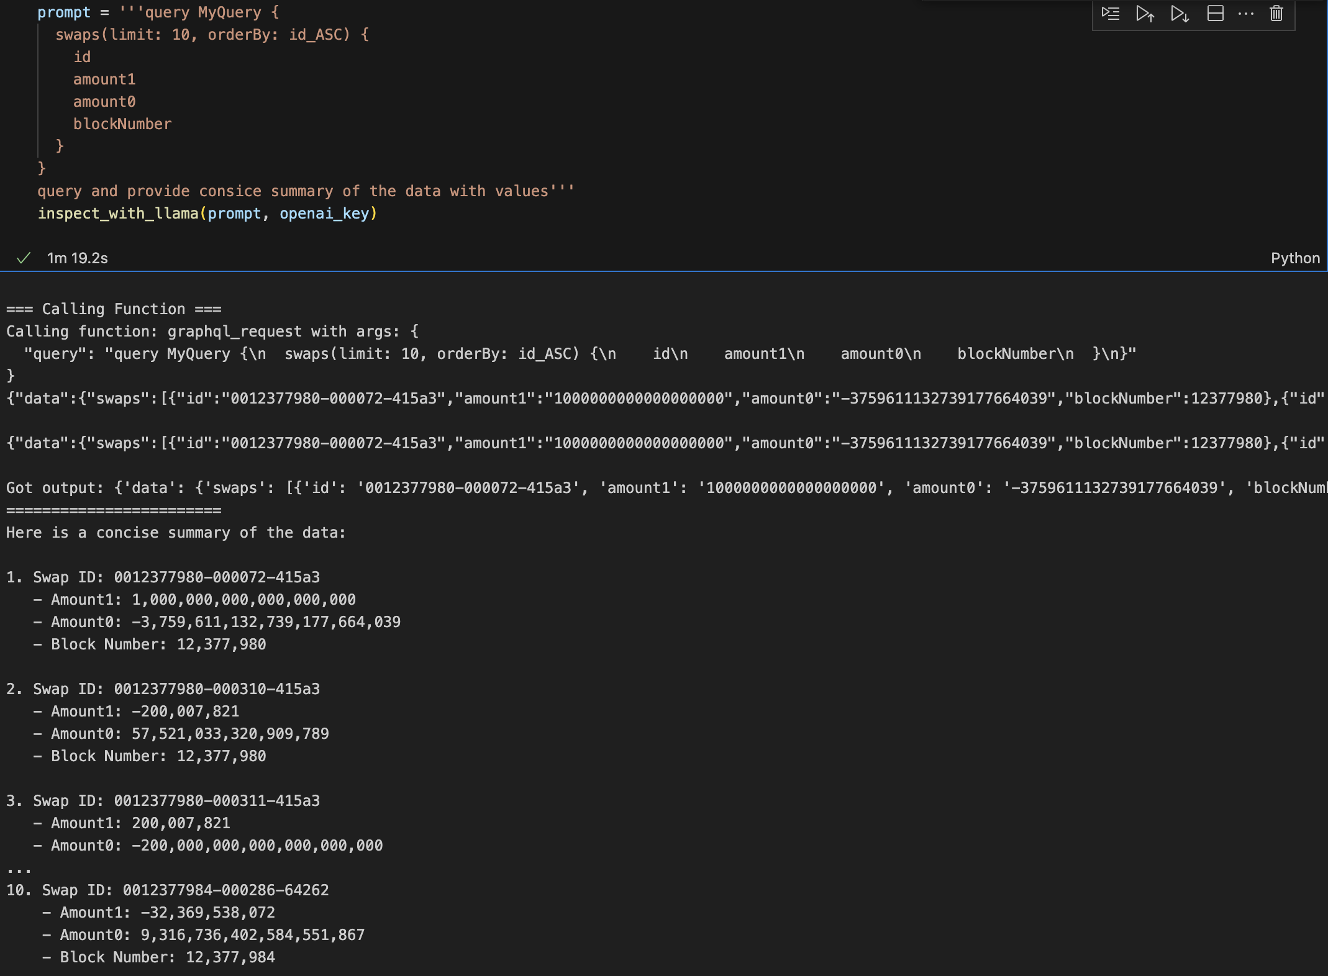Click 'Here is a concise summary' line
Image resolution: width=1328 pixels, height=976 pixels.
[x=176, y=533]
